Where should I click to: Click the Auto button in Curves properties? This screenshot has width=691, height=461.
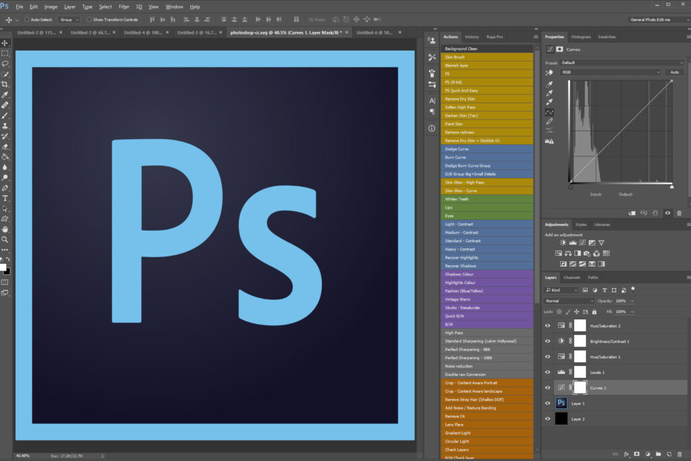point(674,71)
